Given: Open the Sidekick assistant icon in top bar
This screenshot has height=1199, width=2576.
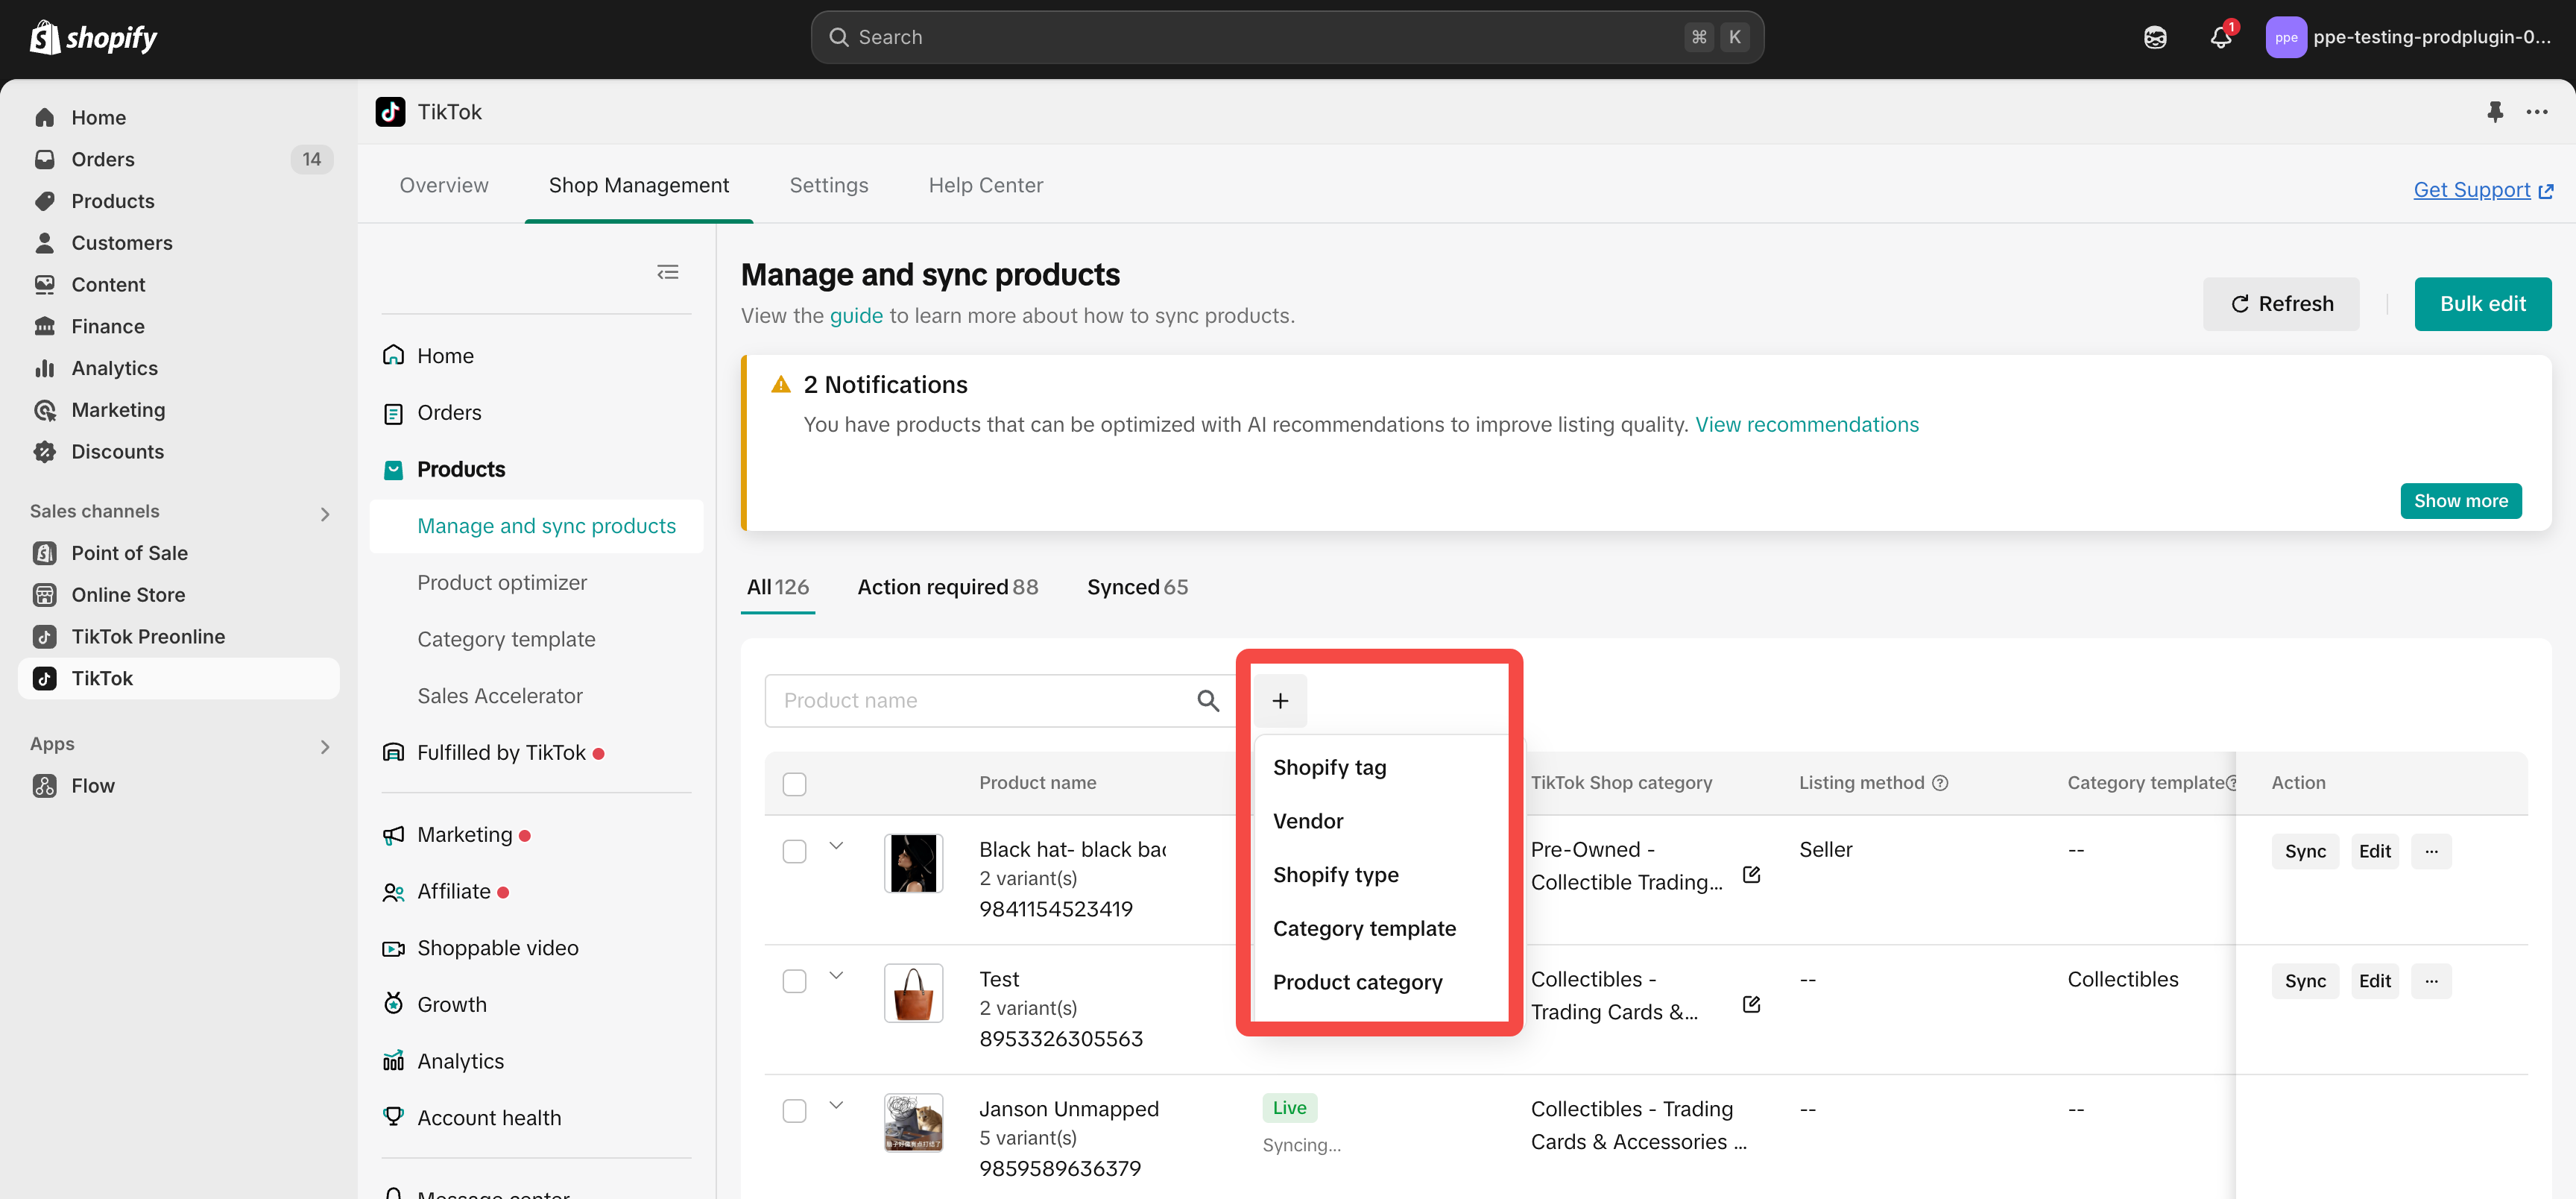Looking at the screenshot, I should (2155, 38).
